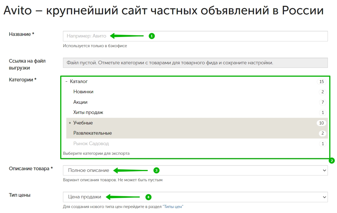Click the "Используется только в бэкофисе" hint
This screenshot has width=337, height=213.
(95, 46)
